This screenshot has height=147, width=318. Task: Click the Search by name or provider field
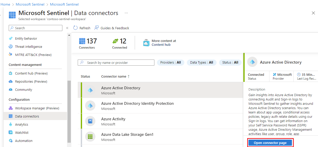click(116, 62)
